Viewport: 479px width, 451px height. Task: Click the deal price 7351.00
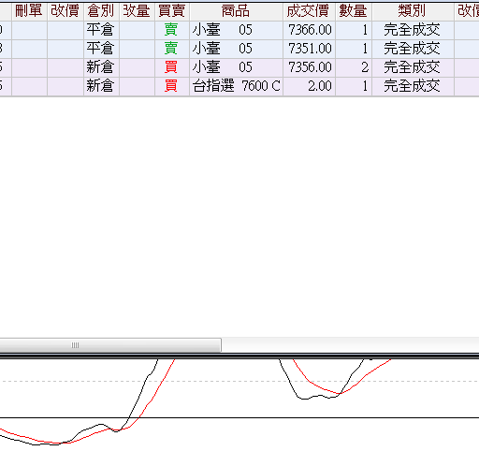pos(310,49)
